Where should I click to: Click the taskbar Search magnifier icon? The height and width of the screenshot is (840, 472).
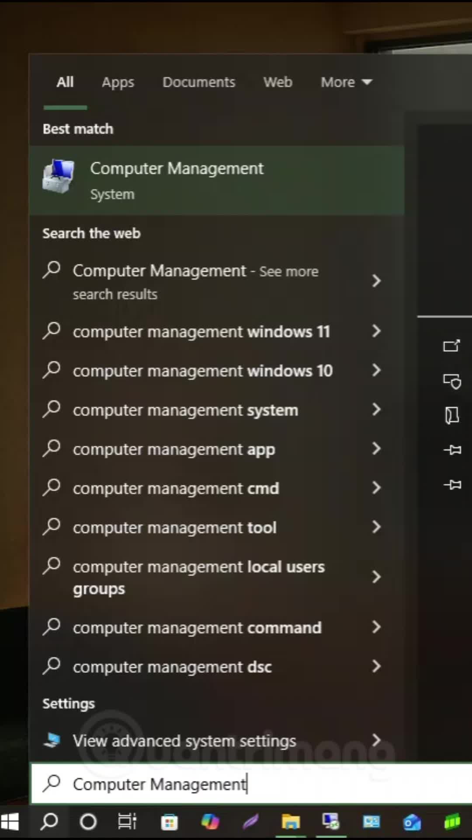(49, 822)
